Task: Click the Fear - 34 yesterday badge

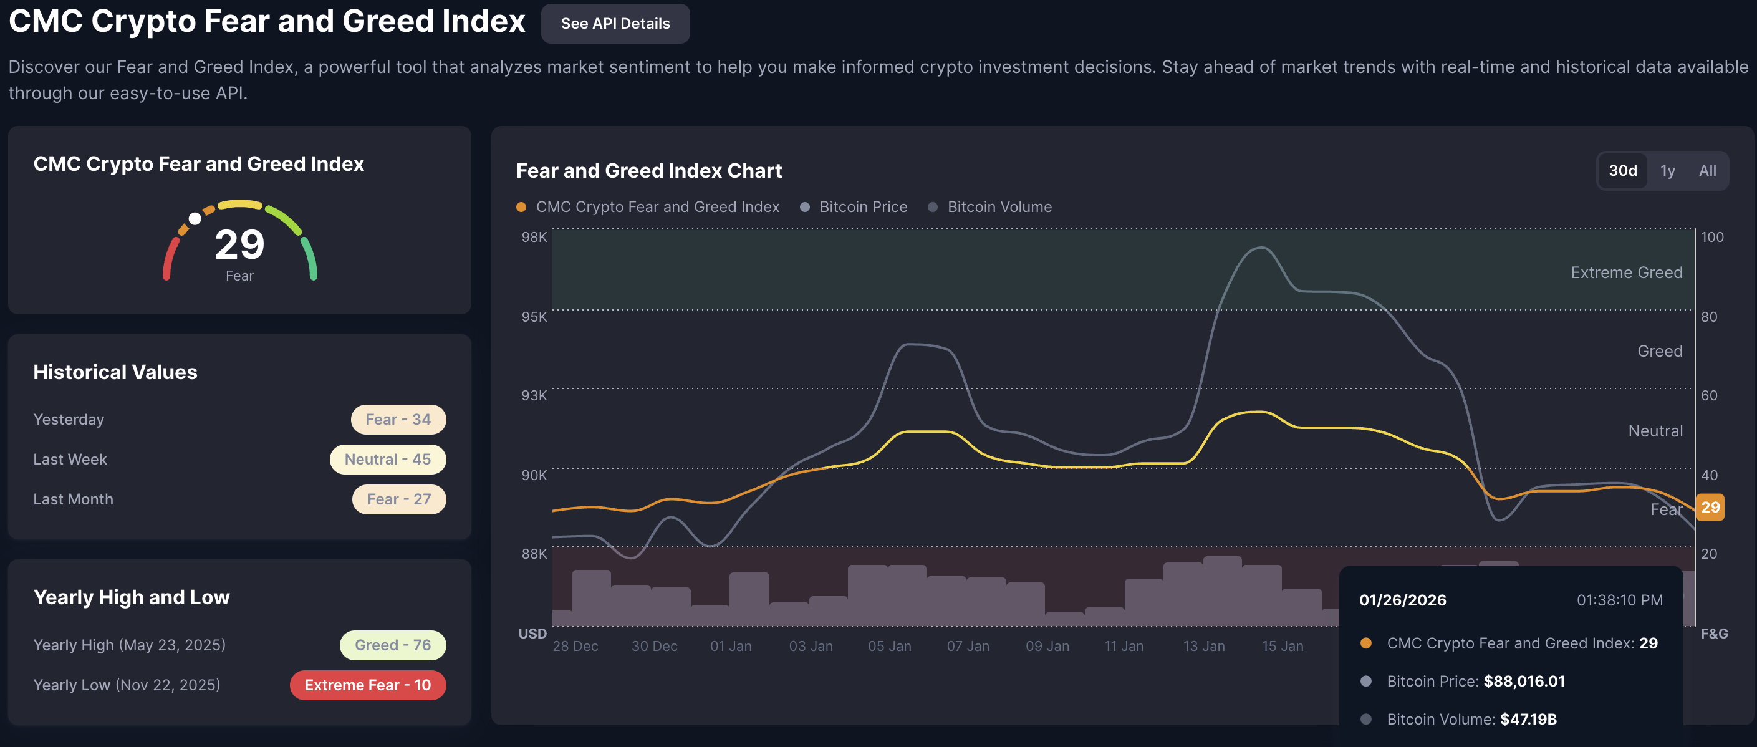Action: pyautogui.click(x=398, y=420)
